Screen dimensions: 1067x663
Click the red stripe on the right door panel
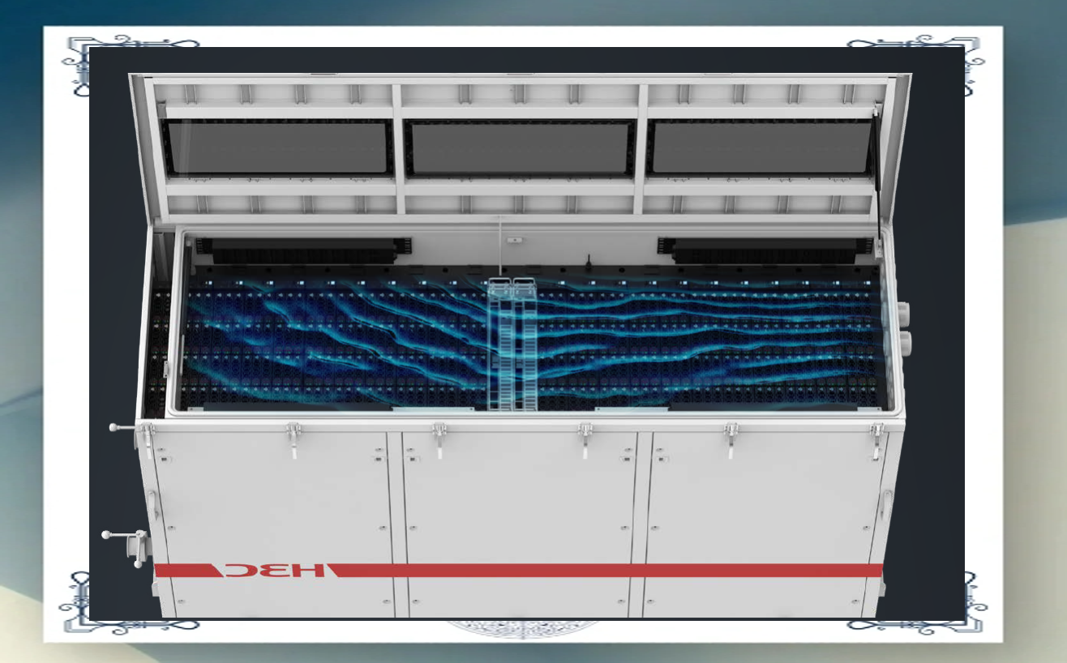pyautogui.click(x=762, y=571)
